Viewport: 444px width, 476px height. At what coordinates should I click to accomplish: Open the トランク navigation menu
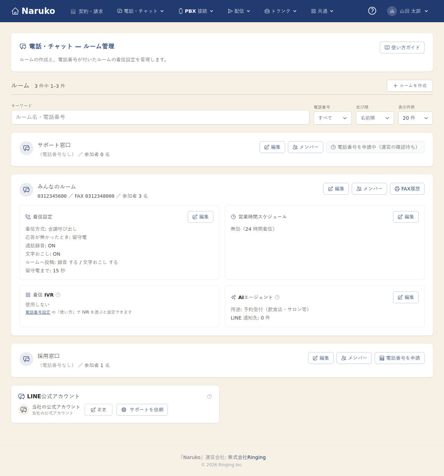coord(281,11)
